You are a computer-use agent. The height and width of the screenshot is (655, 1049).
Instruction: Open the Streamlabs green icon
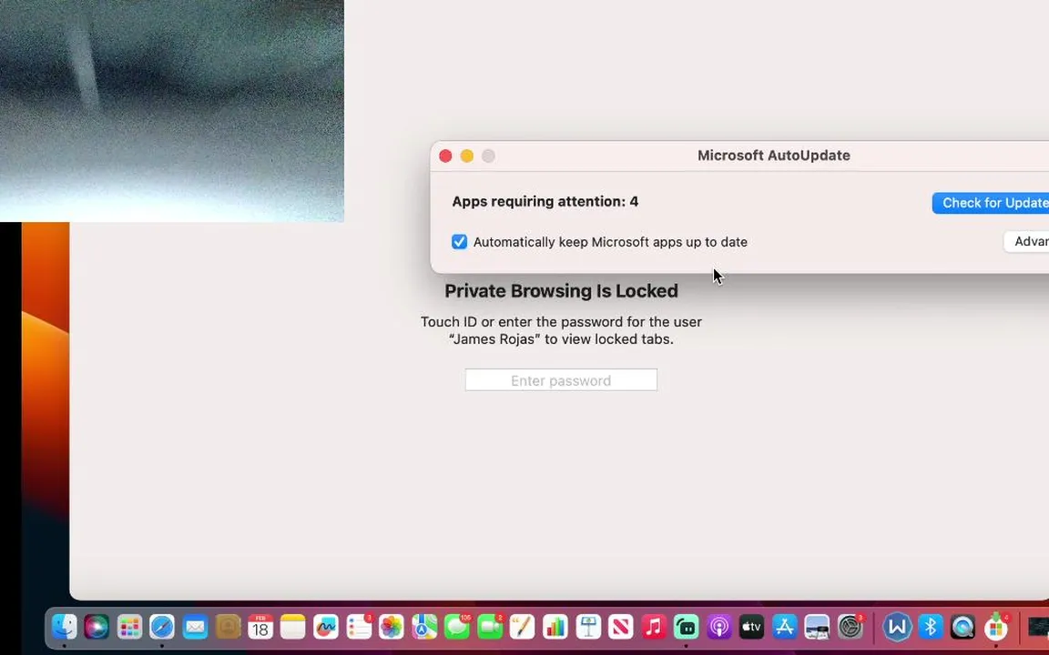pos(687,627)
